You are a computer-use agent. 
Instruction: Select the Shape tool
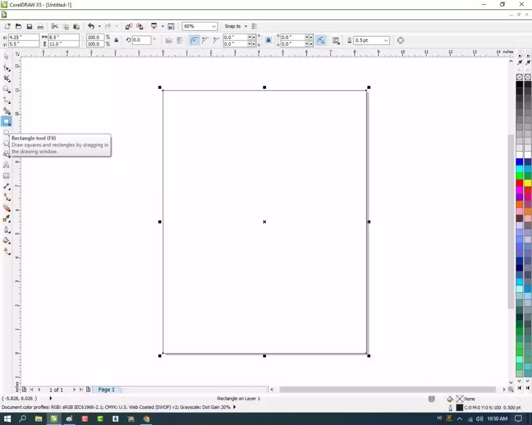[x=6, y=67]
